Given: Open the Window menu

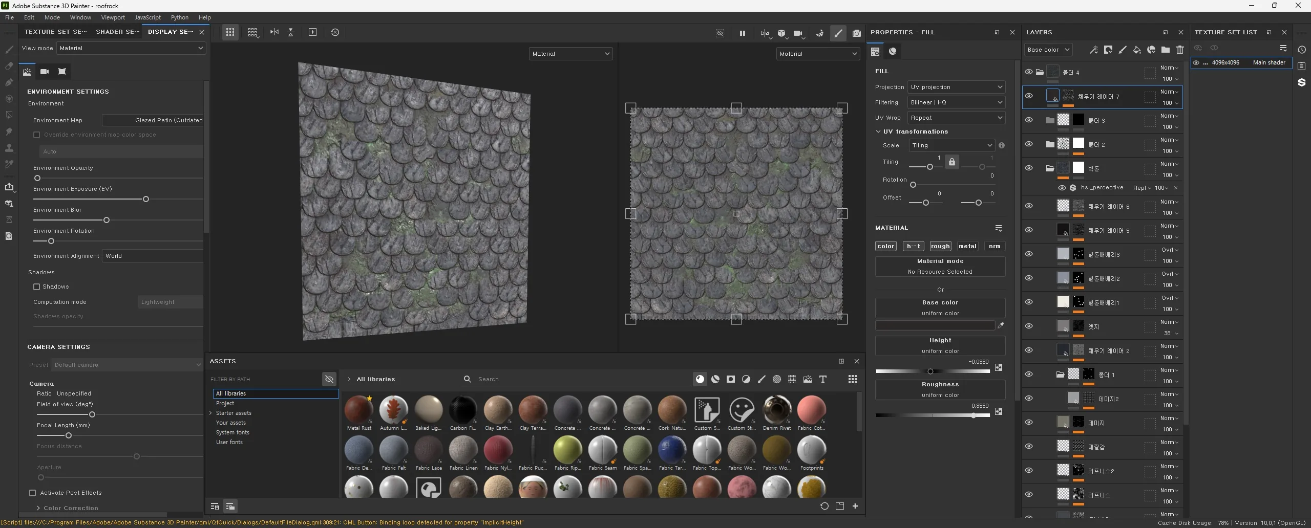Looking at the screenshot, I should (x=80, y=17).
